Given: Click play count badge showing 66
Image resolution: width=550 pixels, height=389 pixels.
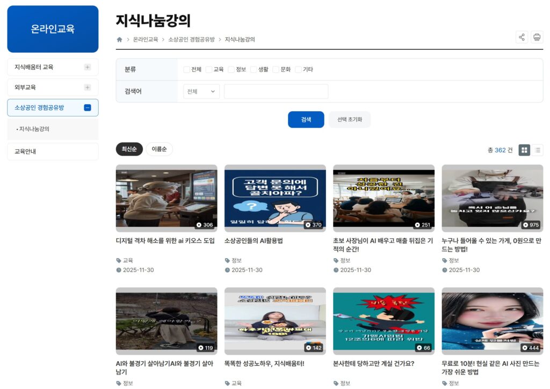Looking at the screenshot, I should point(423,348).
